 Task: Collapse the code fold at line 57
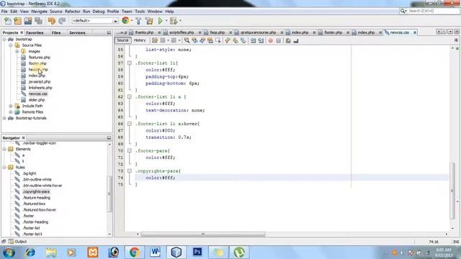130,63
